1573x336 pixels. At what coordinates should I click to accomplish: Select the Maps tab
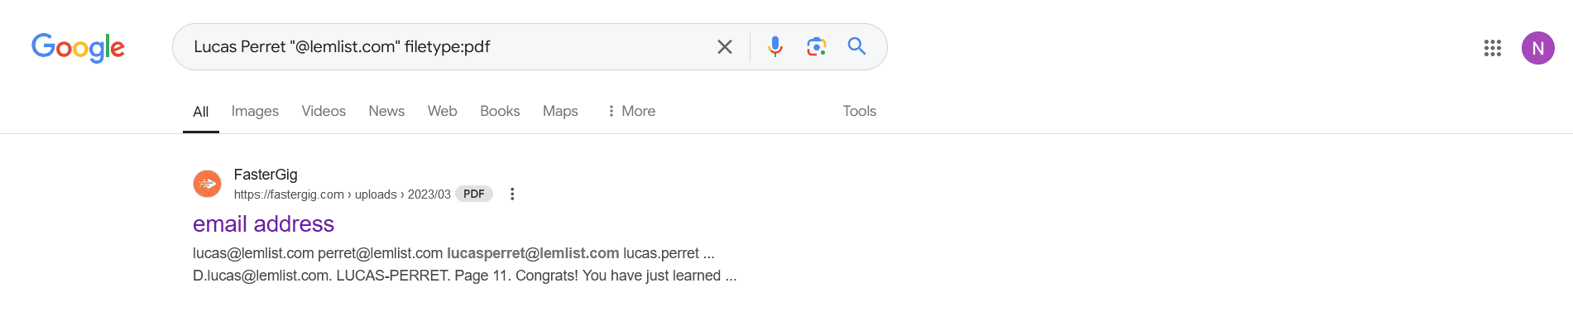point(560,111)
